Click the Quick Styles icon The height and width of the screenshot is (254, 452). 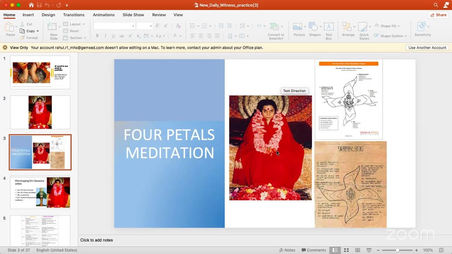[x=363, y=27]
